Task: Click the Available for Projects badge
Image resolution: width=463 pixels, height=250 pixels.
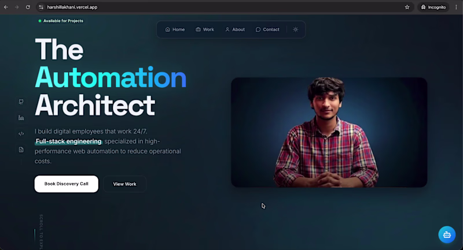Action: (x=61, y=21)
